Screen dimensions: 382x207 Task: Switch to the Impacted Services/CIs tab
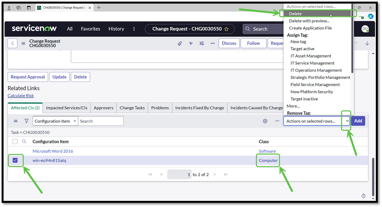pyautogui.click(x=66, y=108)
